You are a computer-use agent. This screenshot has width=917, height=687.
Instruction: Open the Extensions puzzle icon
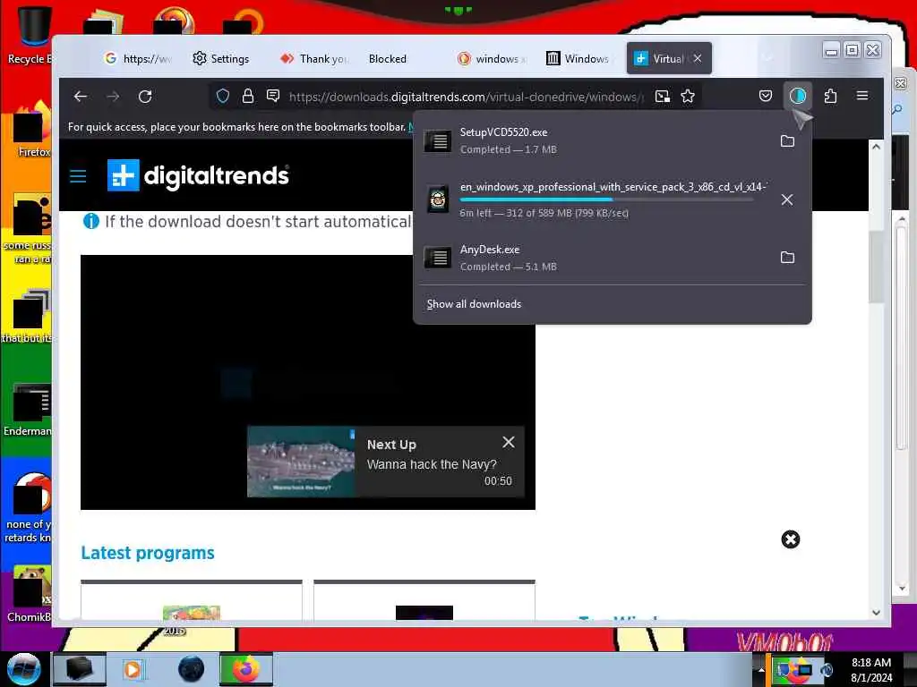coord(830,96)
